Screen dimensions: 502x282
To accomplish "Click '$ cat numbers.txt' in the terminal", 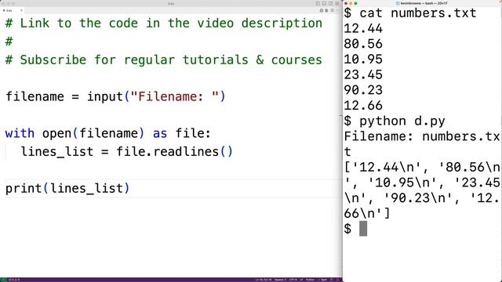I will tap(410, 13).
